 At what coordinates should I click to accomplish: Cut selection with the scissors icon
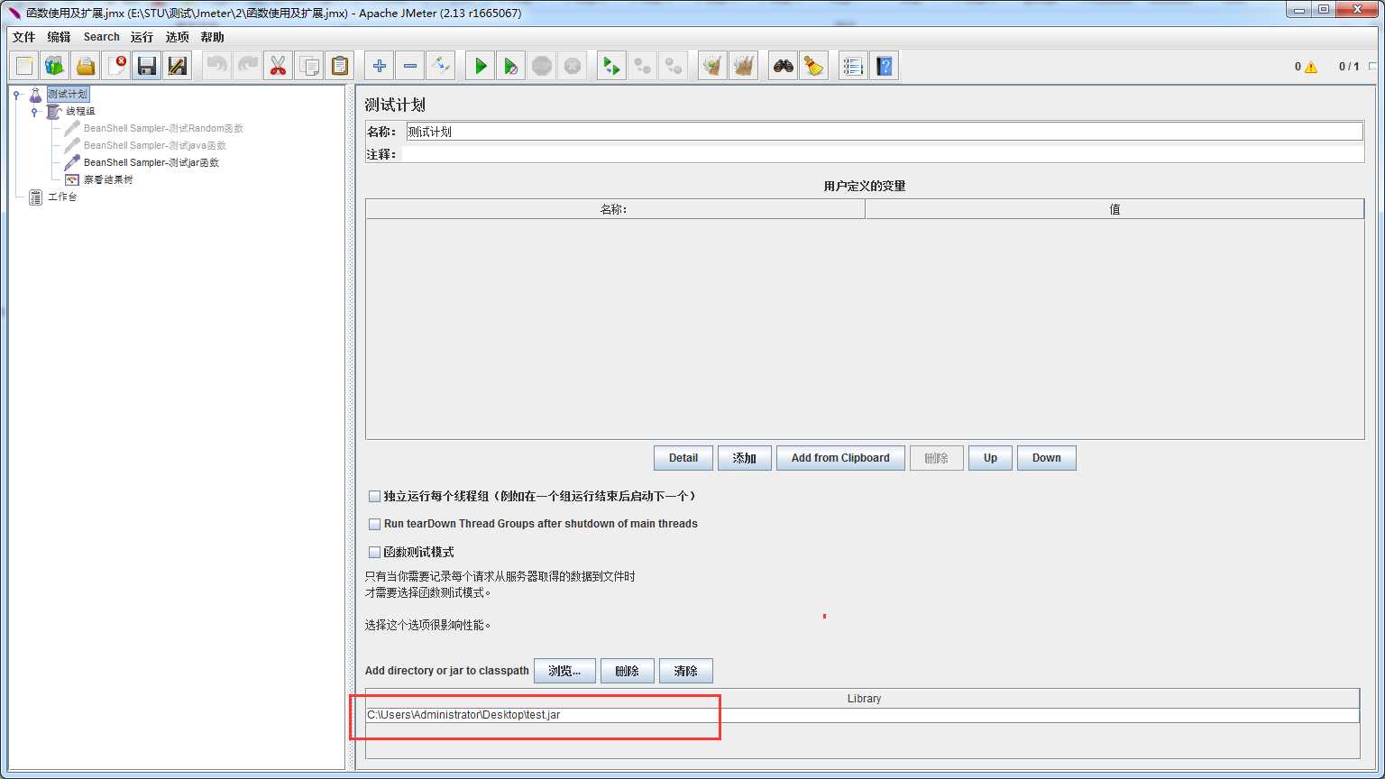coord(279,66)
